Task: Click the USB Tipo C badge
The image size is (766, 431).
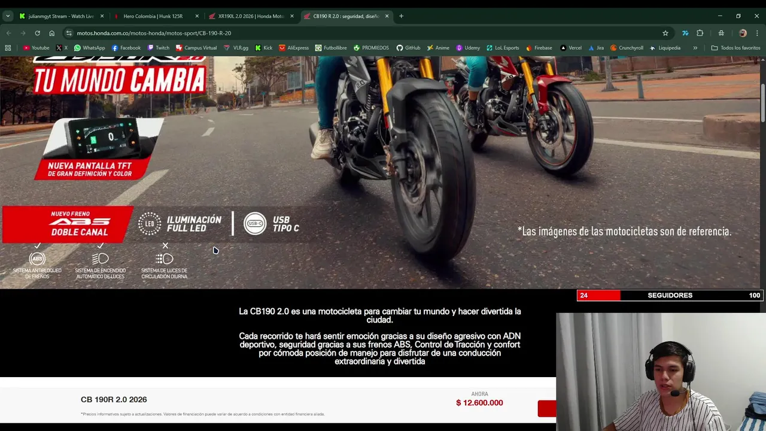Action: (271, 224)
